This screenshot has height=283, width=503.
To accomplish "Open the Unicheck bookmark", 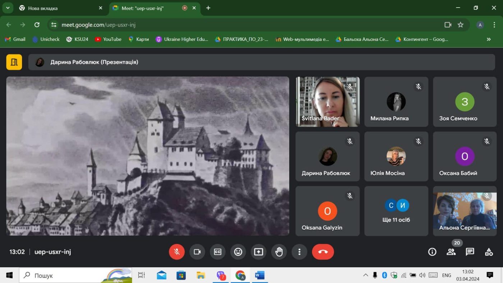I will [46, 39].
